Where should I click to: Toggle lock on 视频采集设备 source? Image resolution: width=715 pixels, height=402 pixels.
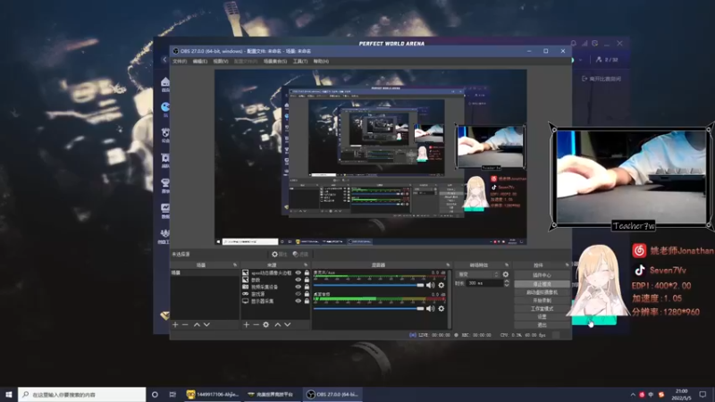tap(307, 287)
